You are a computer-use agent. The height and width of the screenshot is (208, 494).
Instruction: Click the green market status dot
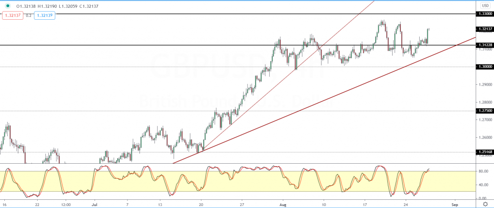click(7, 6)
